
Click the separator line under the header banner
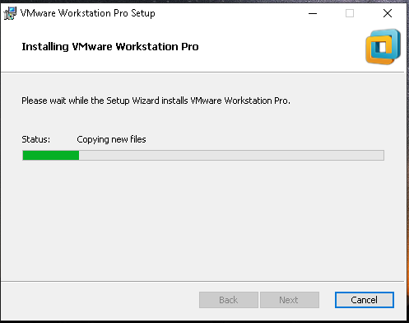(202, 73)
